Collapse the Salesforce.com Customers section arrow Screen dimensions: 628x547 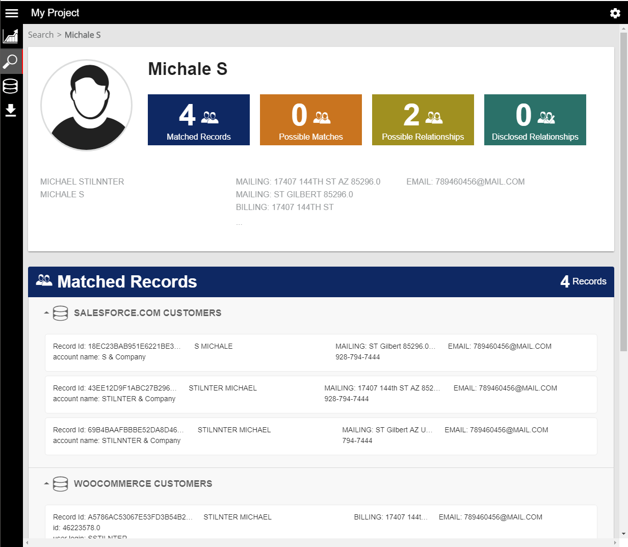point(46,313)
